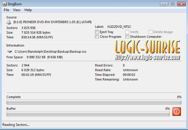Click the Time Remaining Unknown value
Image resolution: width=188 pixels, height=130 pixels.
130,79
